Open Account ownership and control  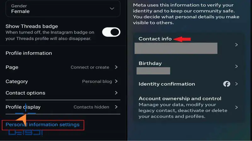(x=188, y=107)
